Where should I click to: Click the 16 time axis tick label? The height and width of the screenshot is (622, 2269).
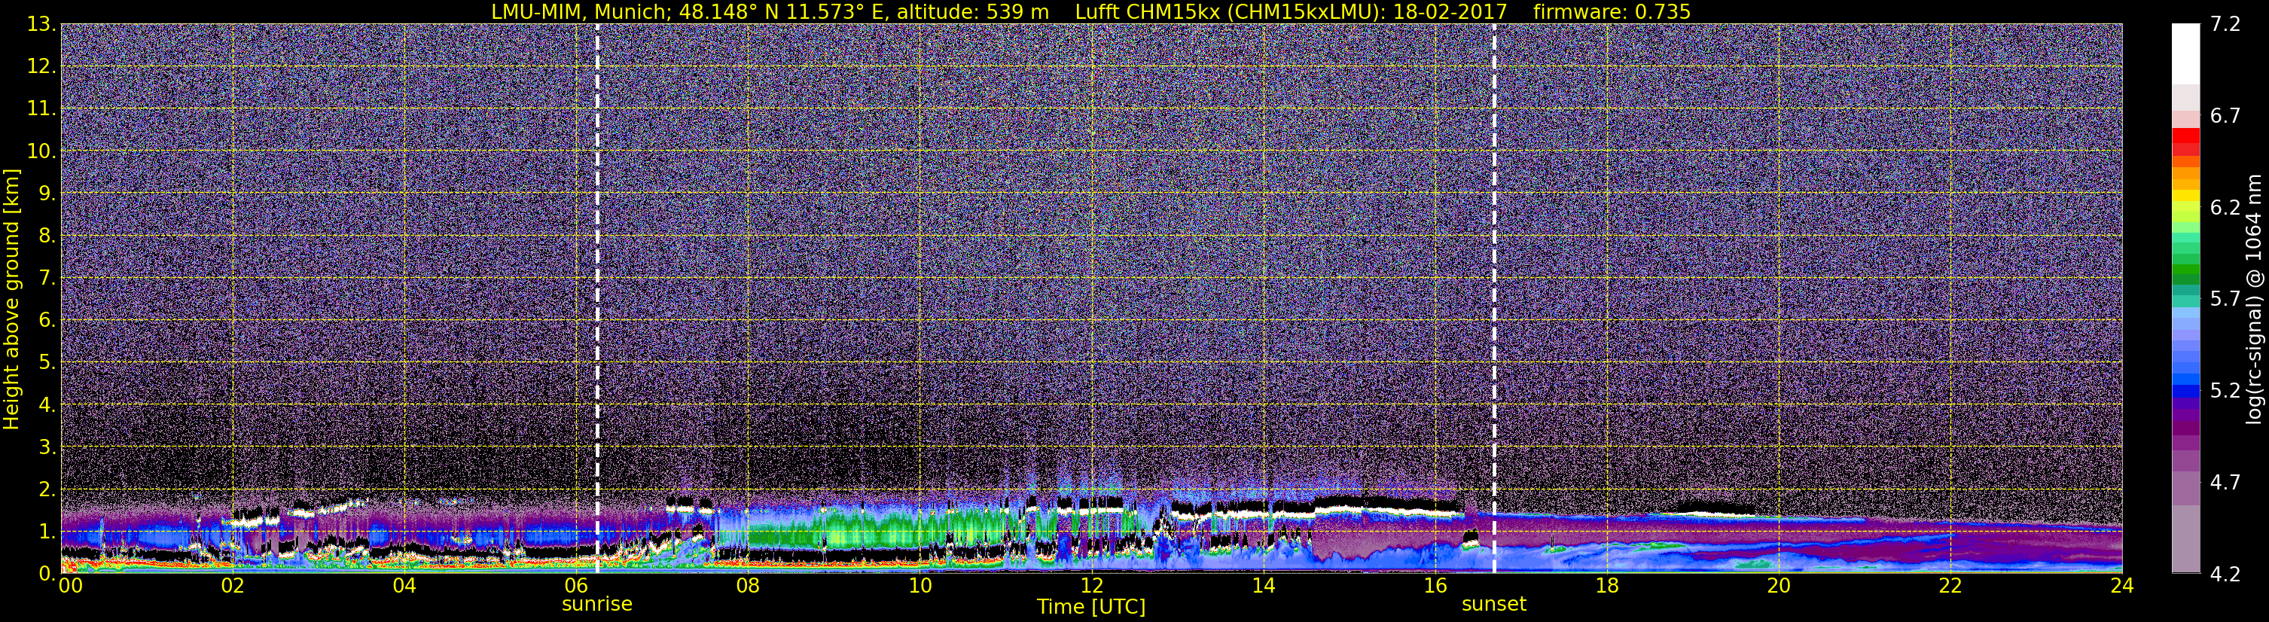point(1435,586)
